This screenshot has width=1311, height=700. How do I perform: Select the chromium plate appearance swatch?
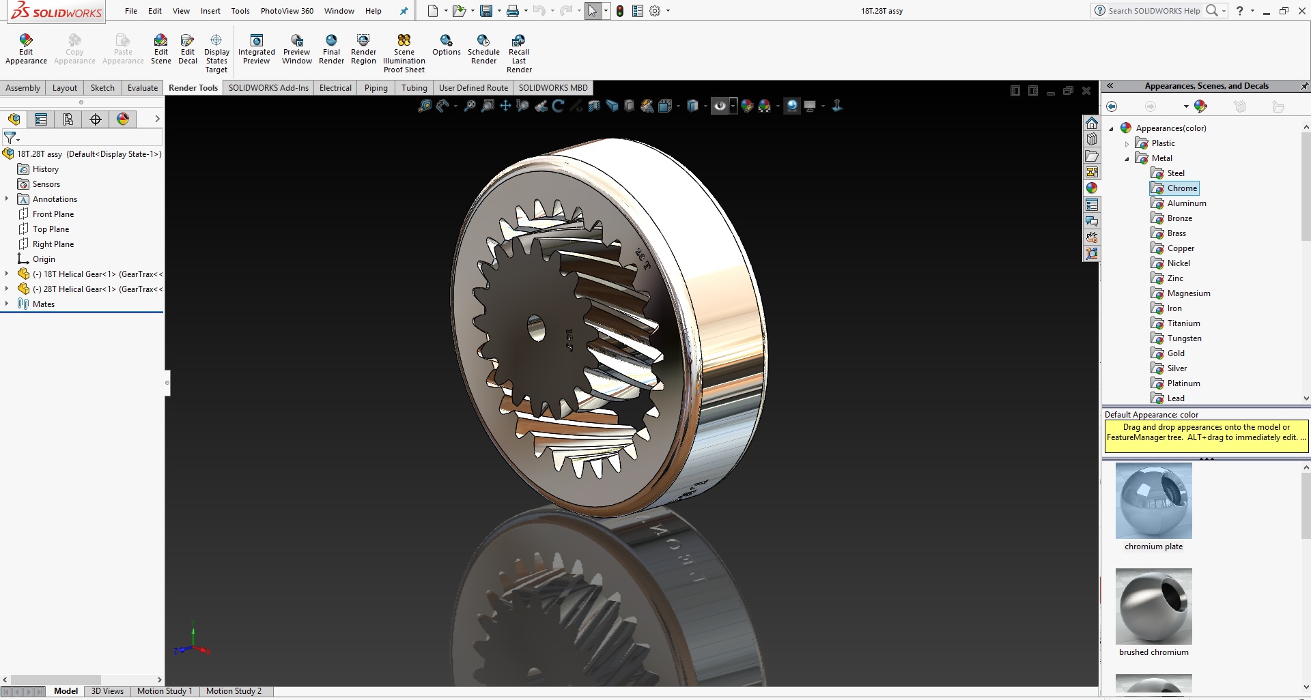[1153, 501]
